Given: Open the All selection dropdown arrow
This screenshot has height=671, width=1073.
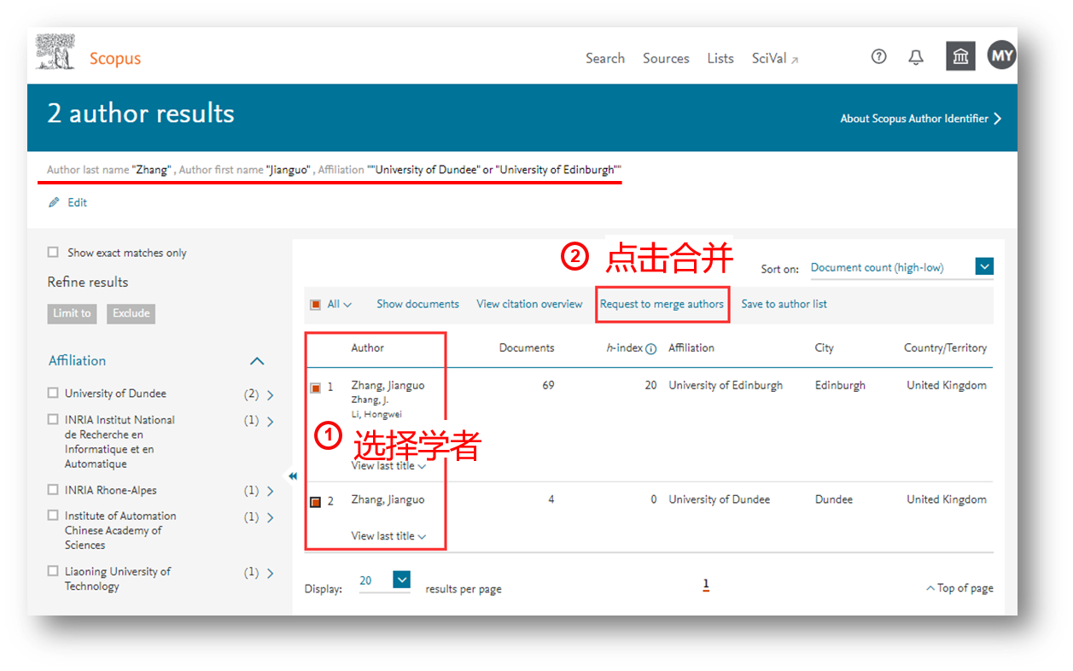Looking at the screenshot, I should [347, 305].
